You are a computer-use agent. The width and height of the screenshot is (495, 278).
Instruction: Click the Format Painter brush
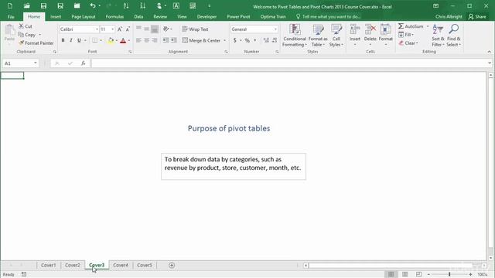[x=21, y=43]
